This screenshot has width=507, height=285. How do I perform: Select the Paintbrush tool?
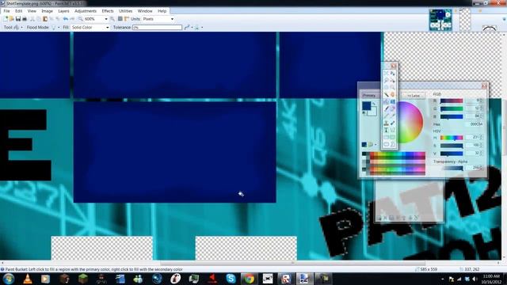[386, 108]
